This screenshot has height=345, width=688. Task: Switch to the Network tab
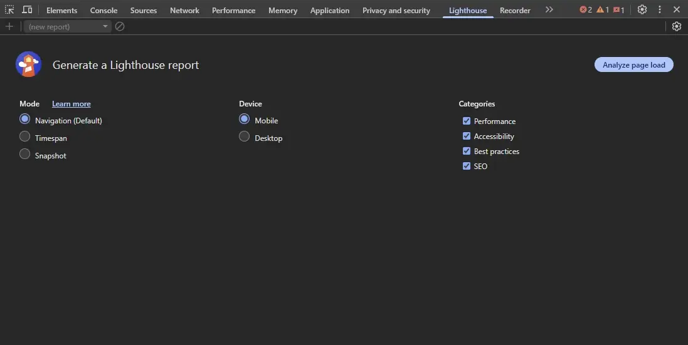point(184,11)
